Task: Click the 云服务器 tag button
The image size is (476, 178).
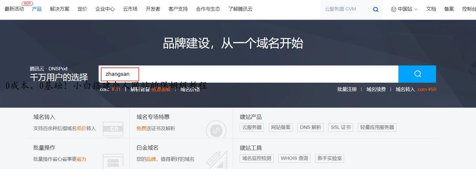Action: pyautogui.click(x=252, y=127)
